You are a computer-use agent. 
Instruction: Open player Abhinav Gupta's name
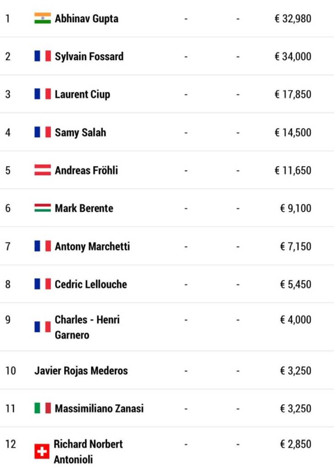[x=87, y=18]
